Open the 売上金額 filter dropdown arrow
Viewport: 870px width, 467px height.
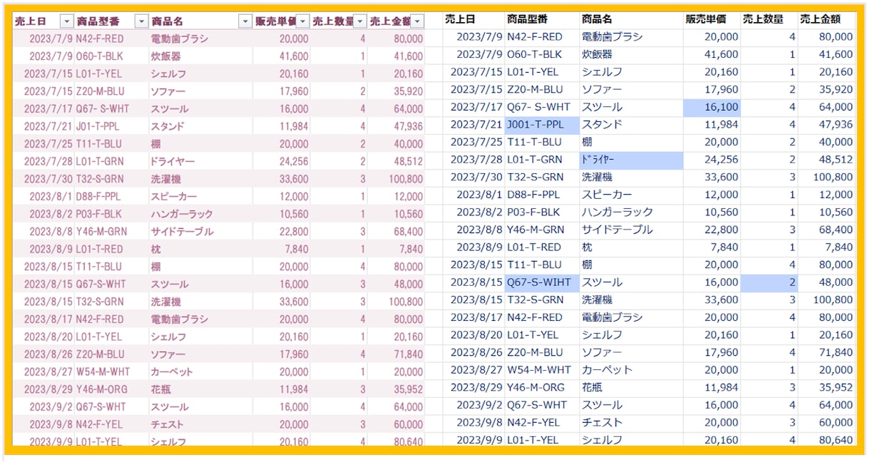tap(417, 21)
